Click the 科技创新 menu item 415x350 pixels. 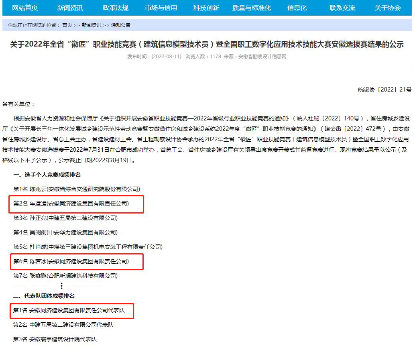point(206,8)
